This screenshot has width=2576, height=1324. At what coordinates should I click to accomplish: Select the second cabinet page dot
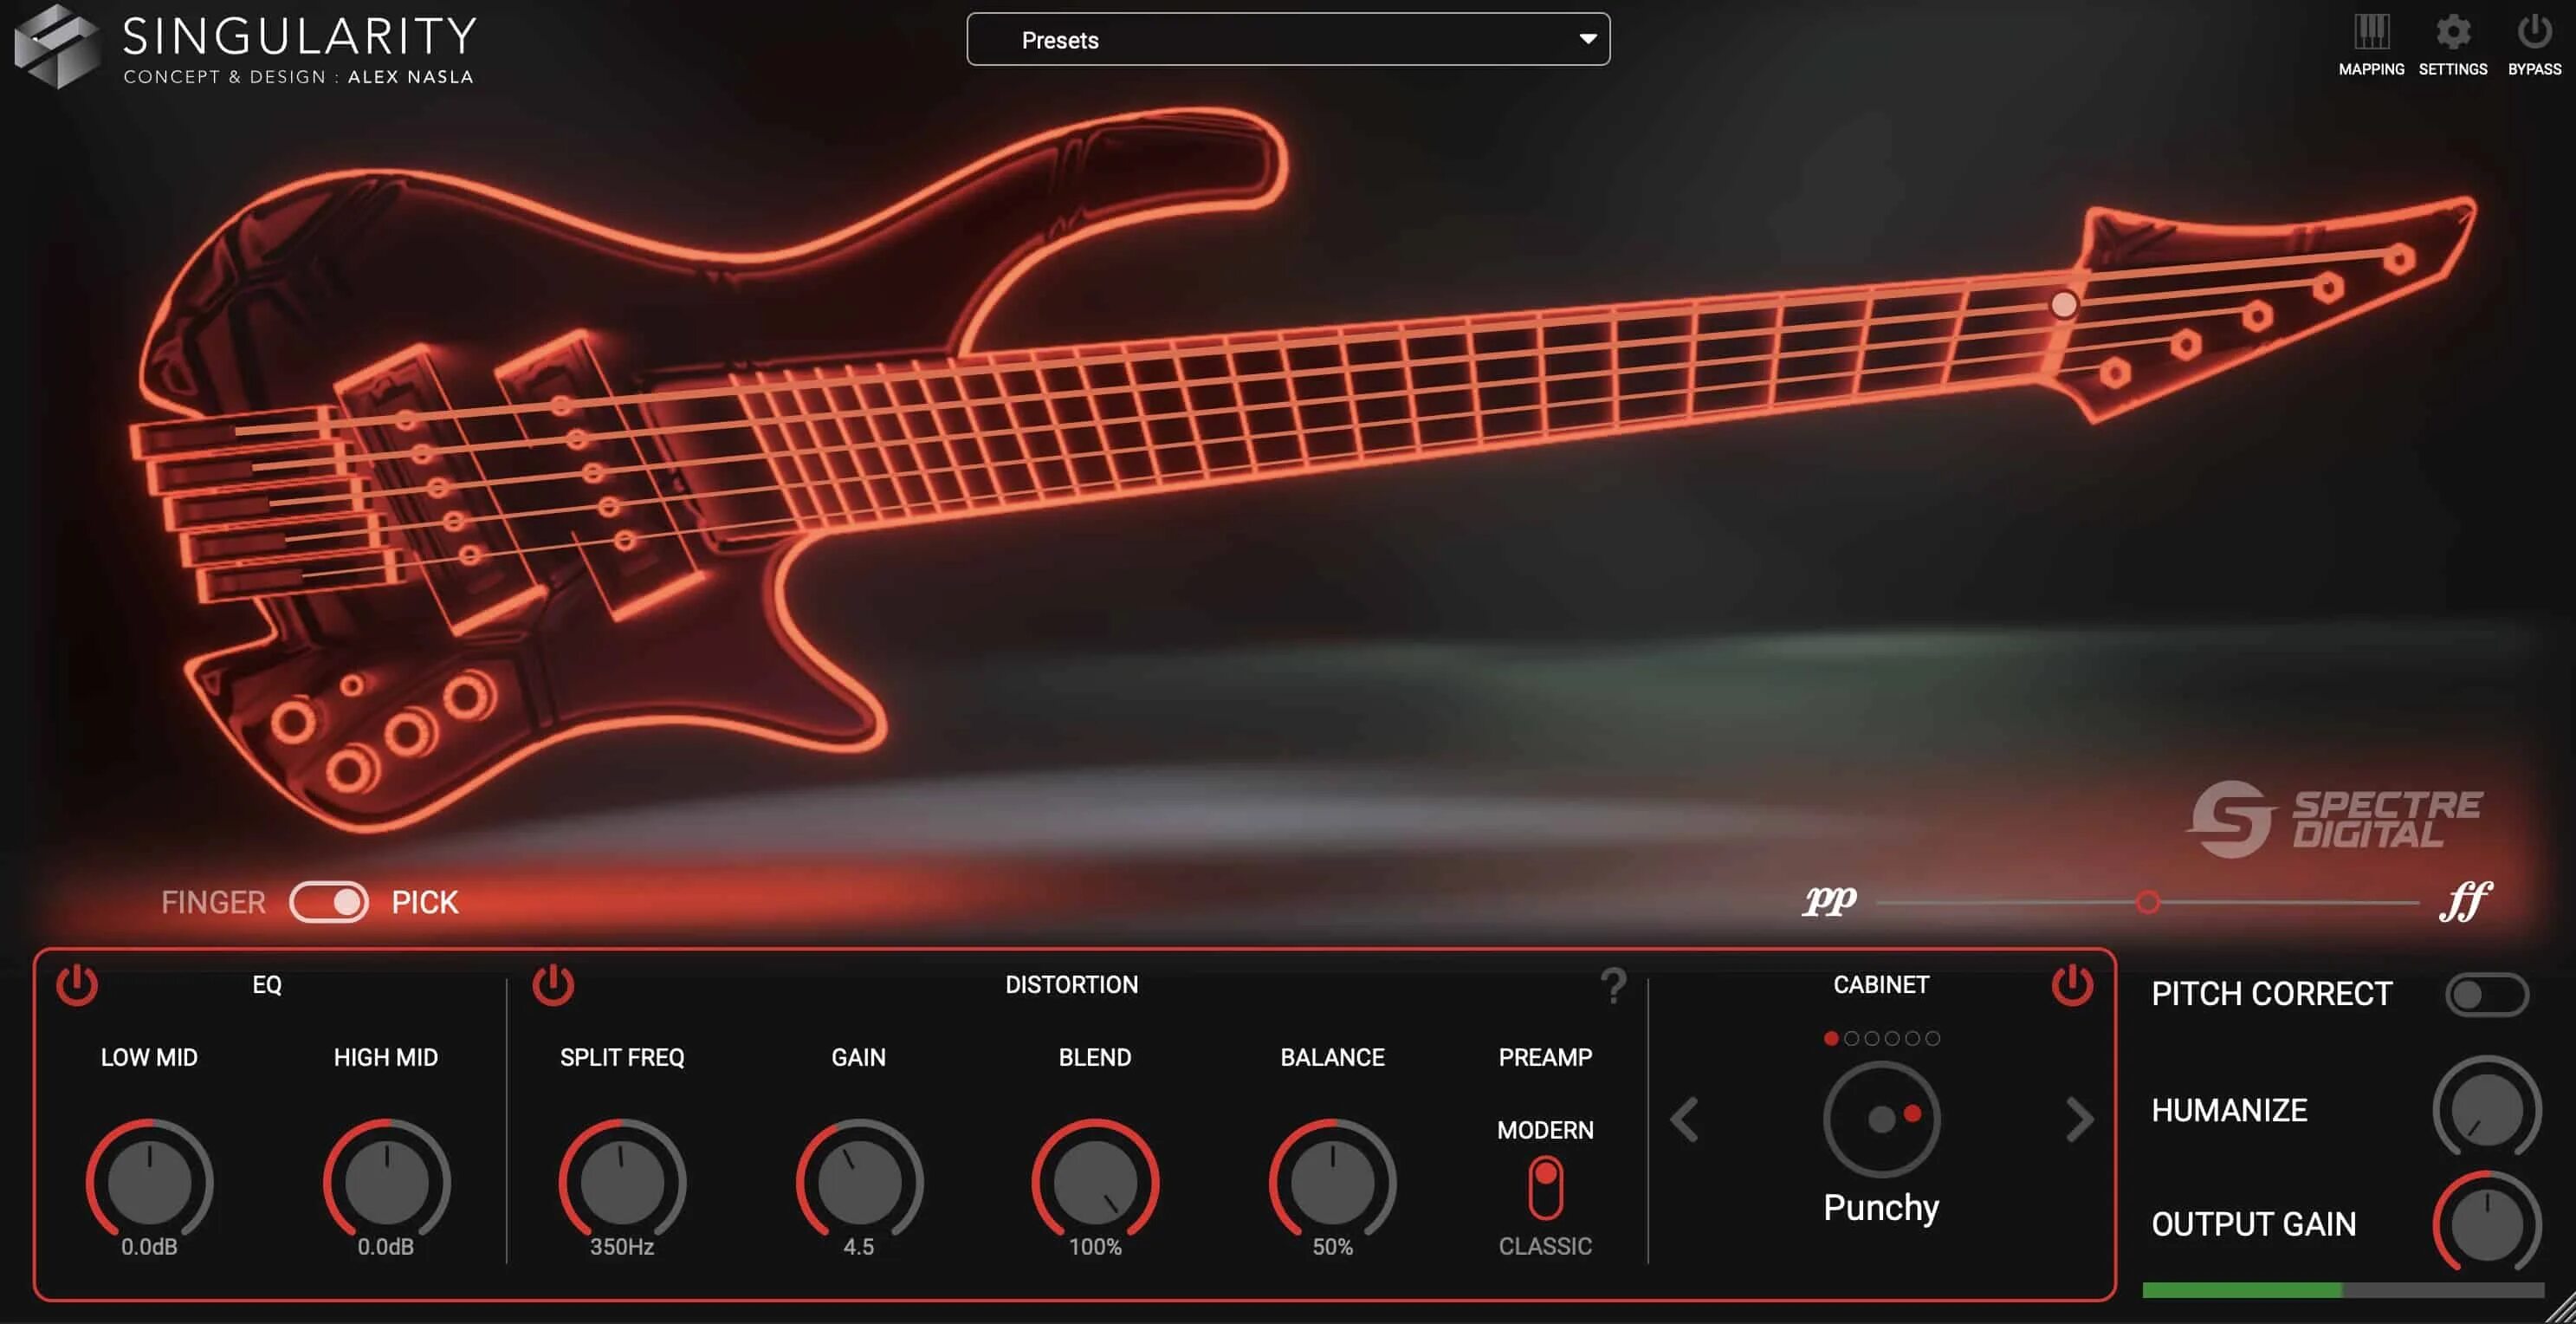(x=1851, y=1038)
